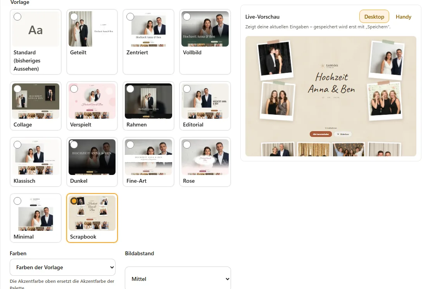Click the "Hochzeit Anna & Ben" preview title
Image resolution: width=428 pixels, height=289 pixels.
pyautogui.click(x=331, y=83)
